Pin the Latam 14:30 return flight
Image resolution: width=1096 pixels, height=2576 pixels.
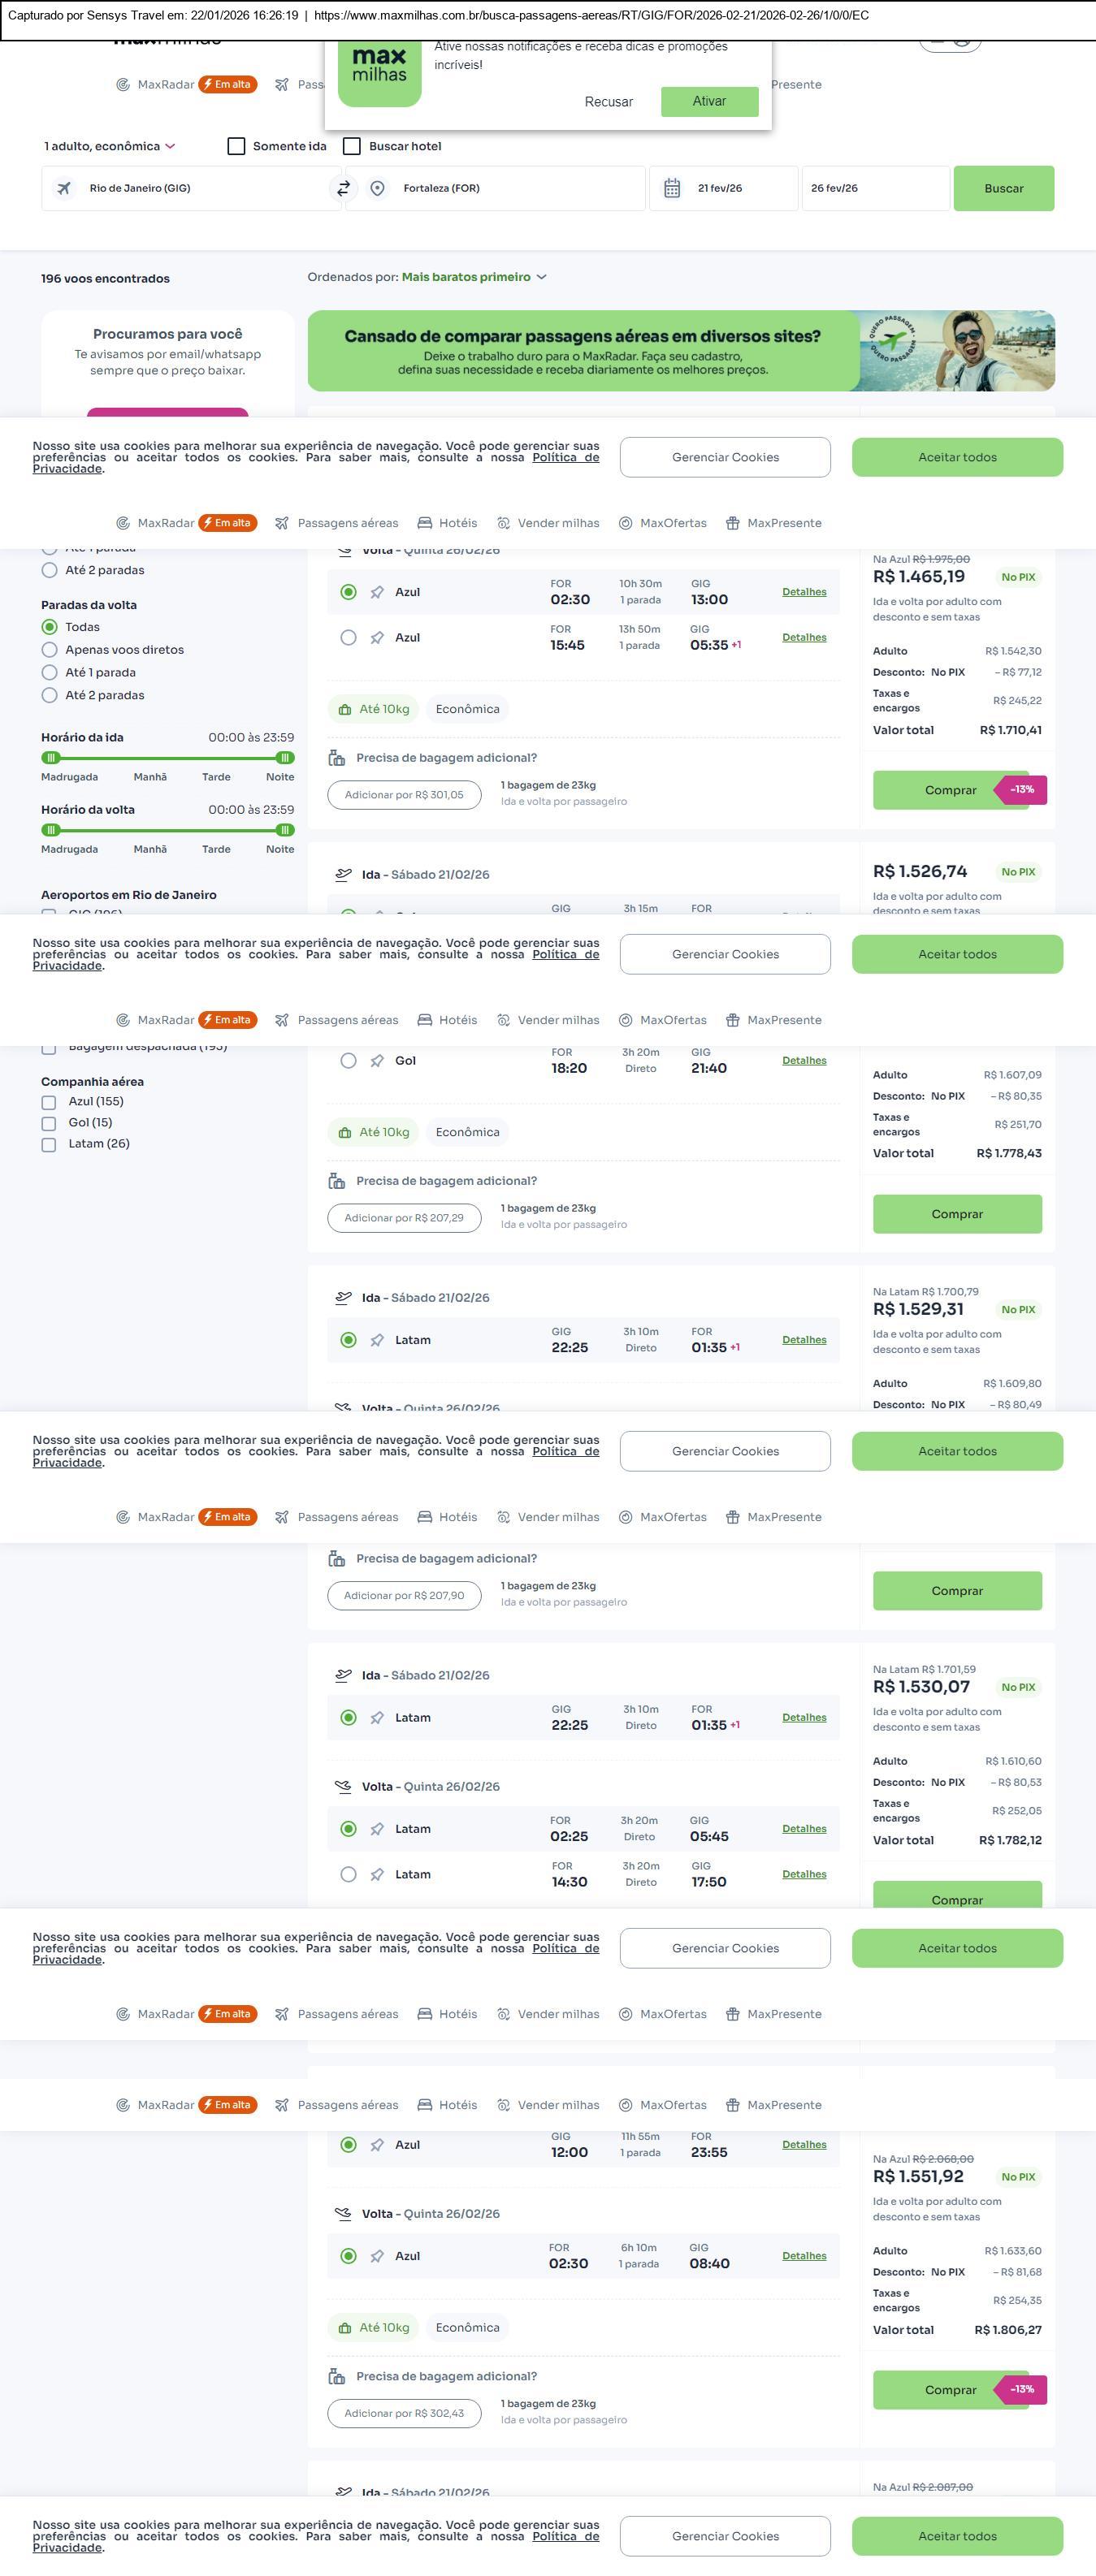[377, 1874]
